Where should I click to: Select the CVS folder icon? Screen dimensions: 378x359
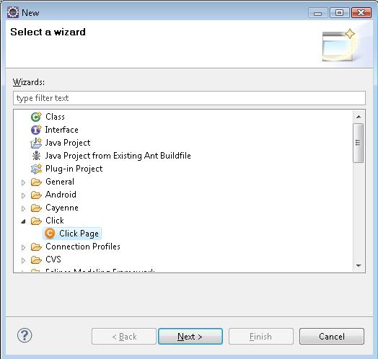pos(36,260)
